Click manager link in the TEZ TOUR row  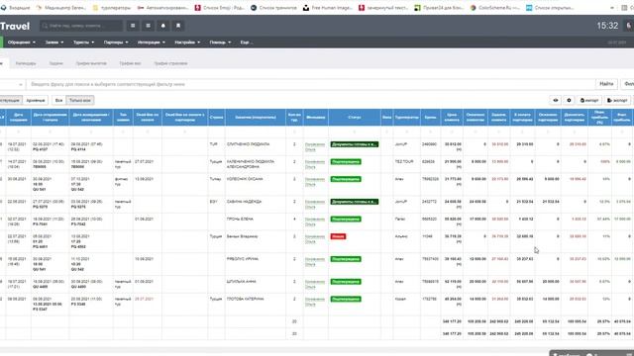[x=315, y=164]
